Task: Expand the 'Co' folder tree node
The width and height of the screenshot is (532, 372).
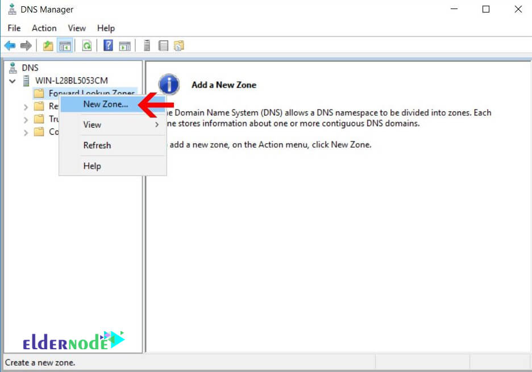Action: [26, 133]
